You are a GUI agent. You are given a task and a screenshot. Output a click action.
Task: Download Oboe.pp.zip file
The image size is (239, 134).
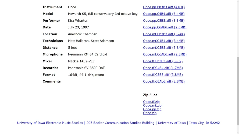coord(152,109)
